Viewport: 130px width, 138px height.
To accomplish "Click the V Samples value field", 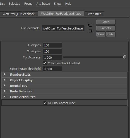I will click(x=52, y=51).
